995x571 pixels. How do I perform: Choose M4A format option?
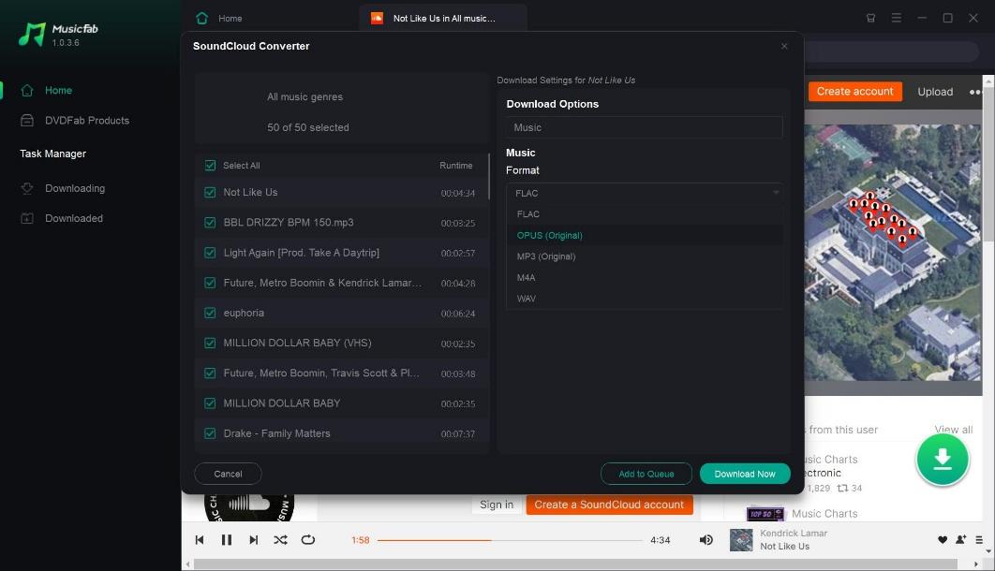644,278
